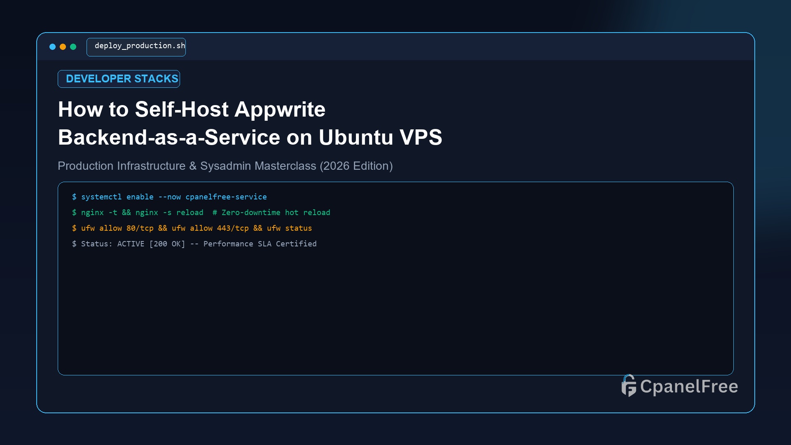This screenshot has height=445, width=791.
Task: Click the 'nginx -t && nginx -s reload' line
Action: point(201,213)
